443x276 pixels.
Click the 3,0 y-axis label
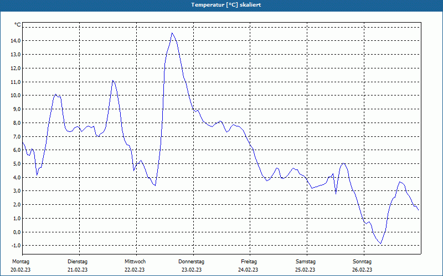point(17,190)
